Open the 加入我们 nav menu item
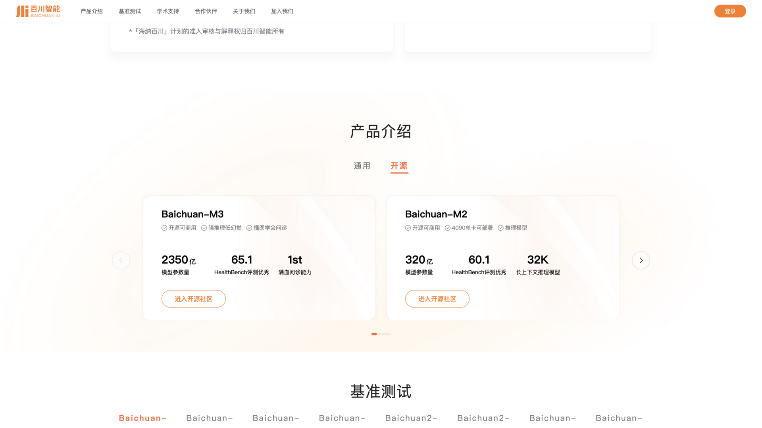762x428 pixels. 282,11
